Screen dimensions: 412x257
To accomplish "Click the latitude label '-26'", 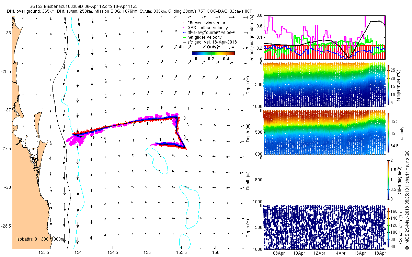I will 8,33.
